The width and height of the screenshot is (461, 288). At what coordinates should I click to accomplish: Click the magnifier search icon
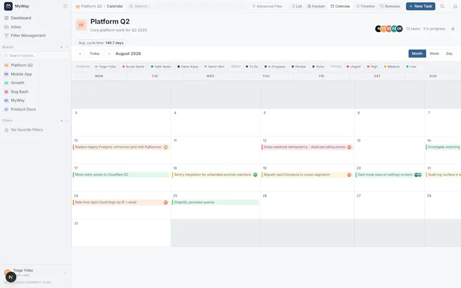[x=442, y=6]
